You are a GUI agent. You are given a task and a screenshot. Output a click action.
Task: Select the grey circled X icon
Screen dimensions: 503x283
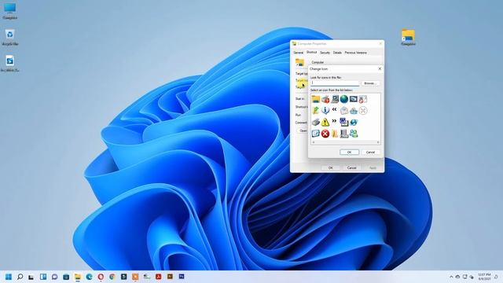[363, 111]
